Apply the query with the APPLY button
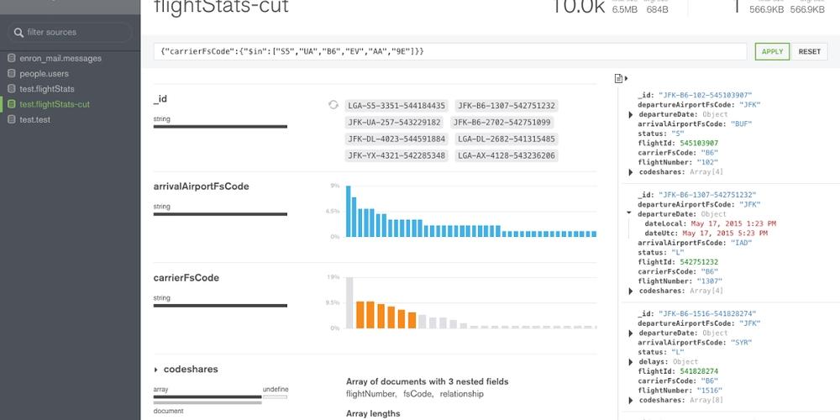 click(x=773, y=51)
